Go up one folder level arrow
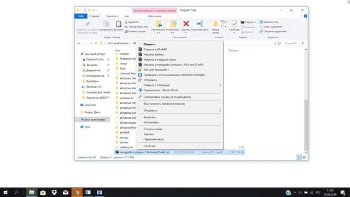350x197 pixels. [96, 43]
